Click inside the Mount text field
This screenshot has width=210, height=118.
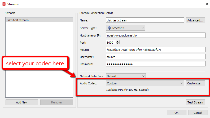[x=156, y=50]
